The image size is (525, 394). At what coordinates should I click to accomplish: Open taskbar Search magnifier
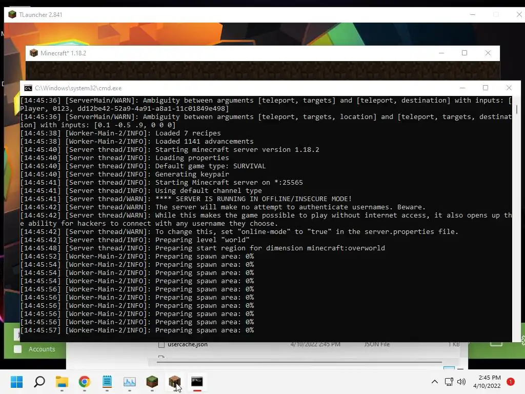pyautogui.click(x=39, y=382)
